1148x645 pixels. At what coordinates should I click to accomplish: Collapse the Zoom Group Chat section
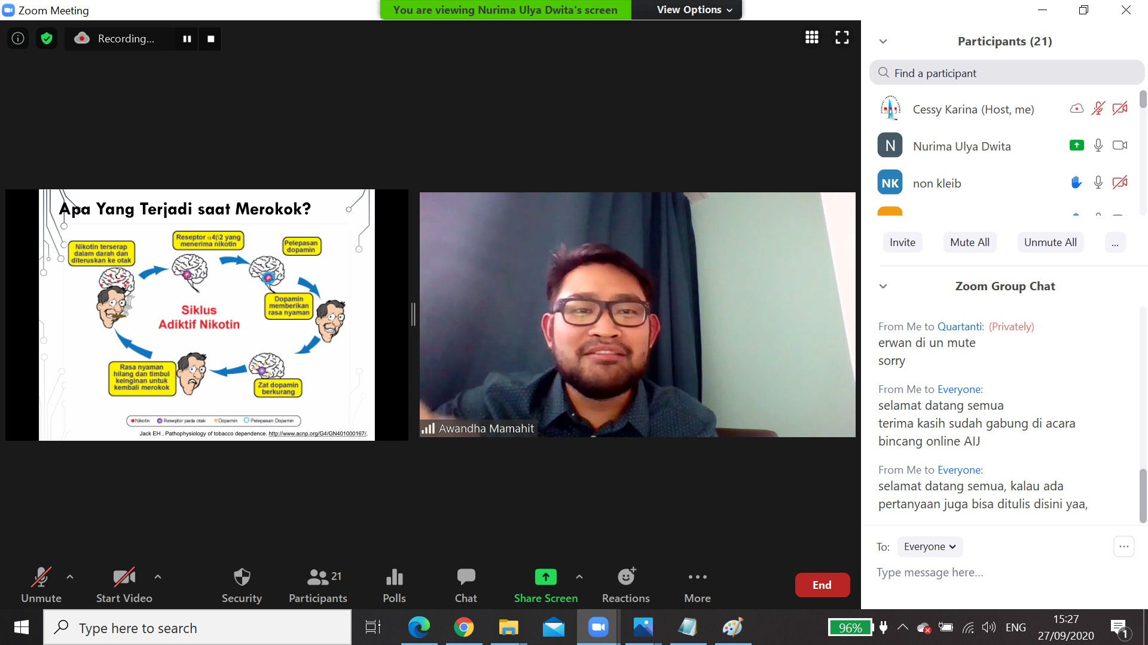coord(883,286)
